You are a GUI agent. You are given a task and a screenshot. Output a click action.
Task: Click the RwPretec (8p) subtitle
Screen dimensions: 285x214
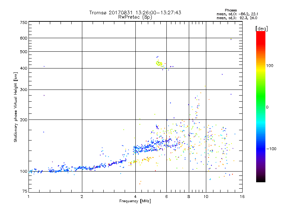pos(135,17)
